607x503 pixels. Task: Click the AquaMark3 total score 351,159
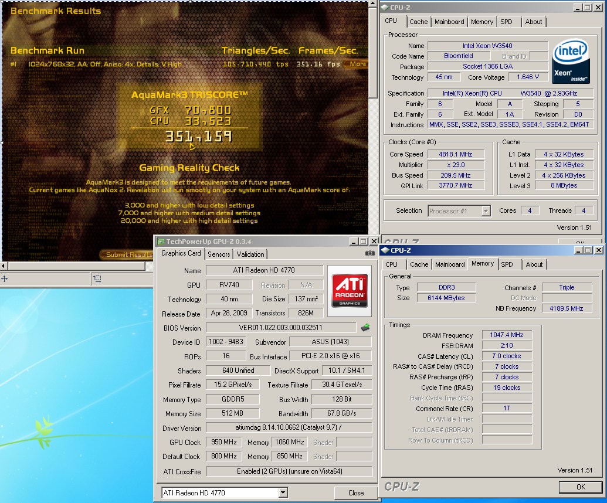pyautogui.click(x=199, y=136)
